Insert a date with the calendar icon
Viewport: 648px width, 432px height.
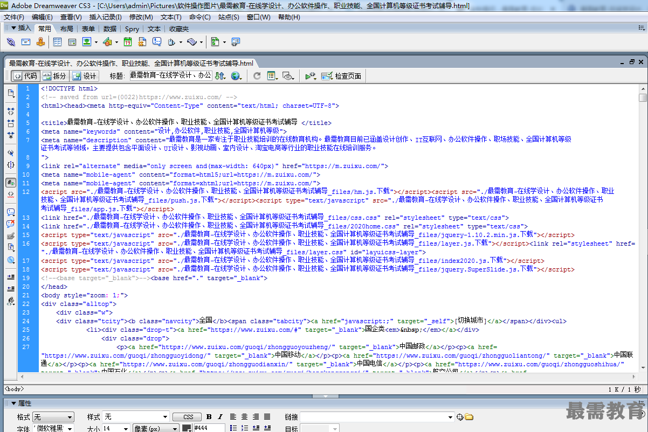click(128, 42)
